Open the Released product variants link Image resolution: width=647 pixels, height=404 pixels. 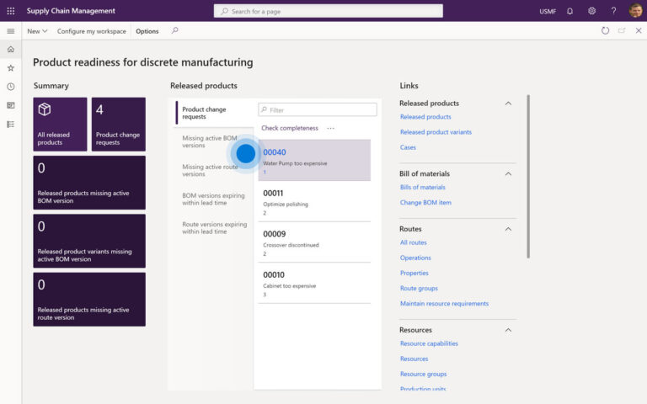pos(436,132)
